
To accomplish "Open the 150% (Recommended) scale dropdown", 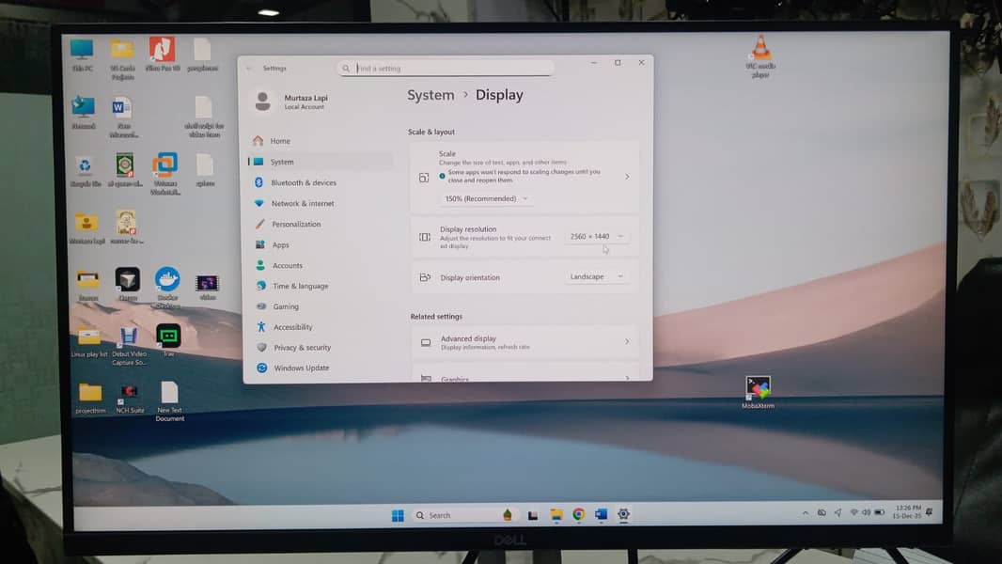I will (x=485, y=198).
